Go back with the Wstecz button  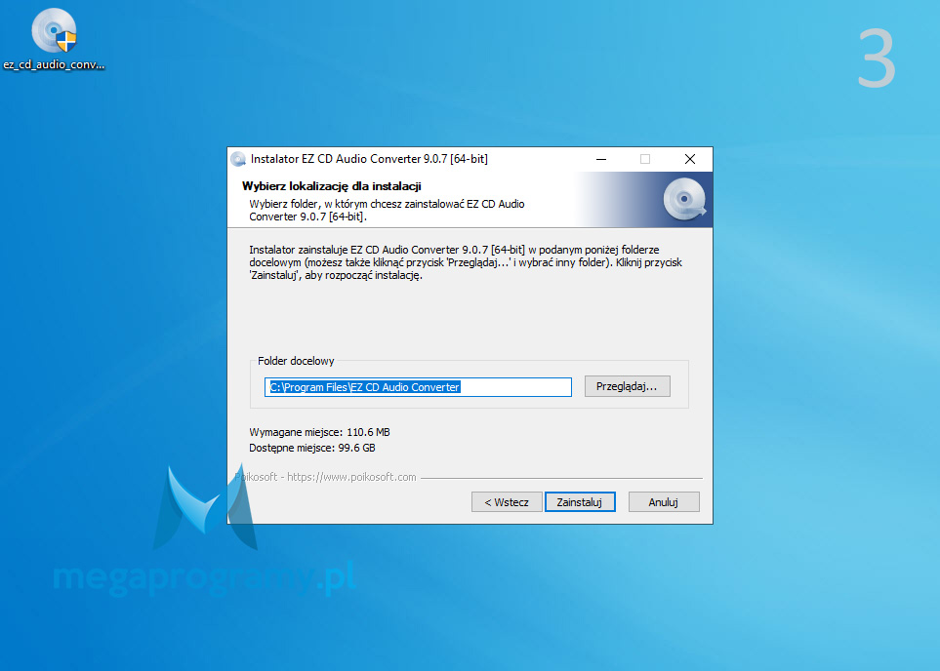pyautogui.click(x=507, y=502)
